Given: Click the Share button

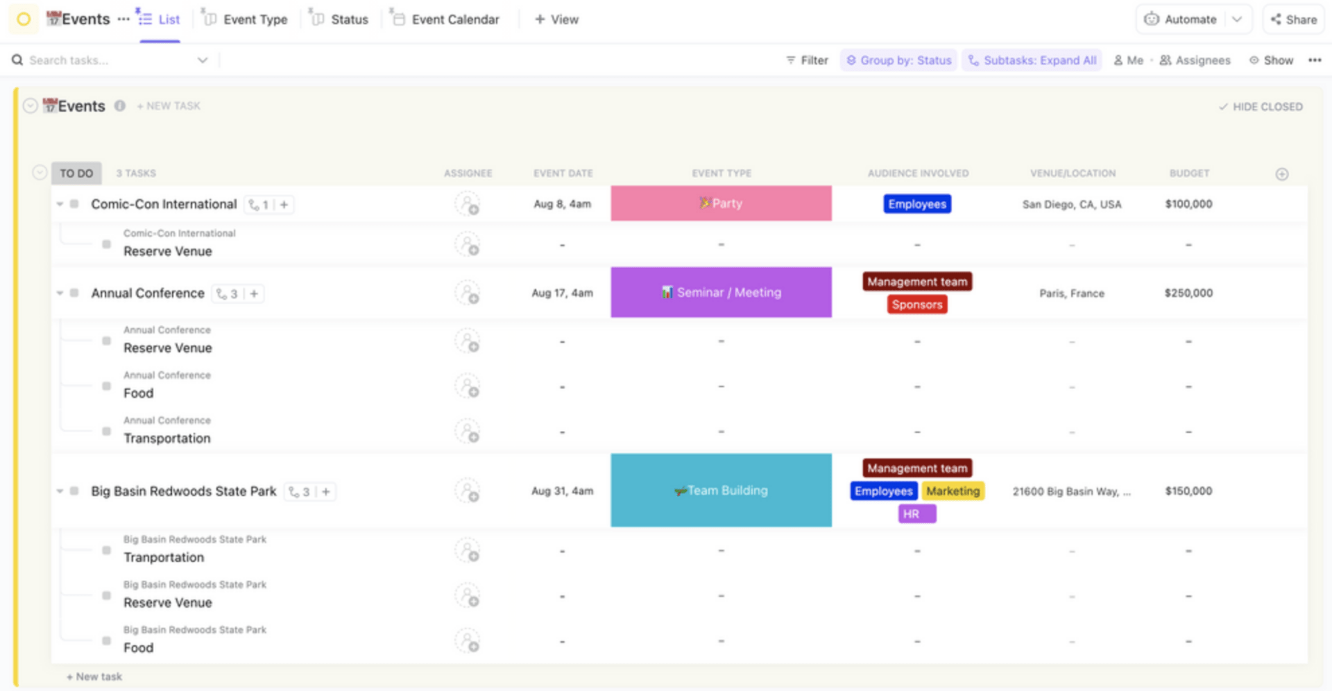Looking at the screenshot, I should pyautogui.click(x=1293, y=19).
